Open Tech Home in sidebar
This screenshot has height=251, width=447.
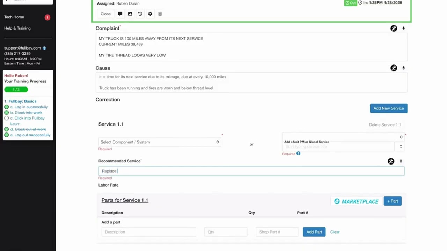[x=14, y=17]
